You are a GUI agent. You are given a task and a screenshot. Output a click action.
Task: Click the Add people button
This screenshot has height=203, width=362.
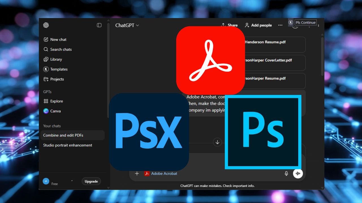(258, 25)
